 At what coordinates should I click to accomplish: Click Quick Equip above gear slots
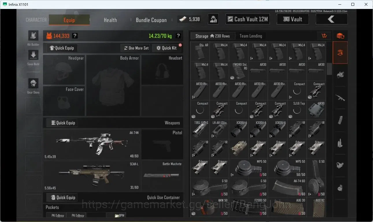pyautogui.click(x=62, y=48)
